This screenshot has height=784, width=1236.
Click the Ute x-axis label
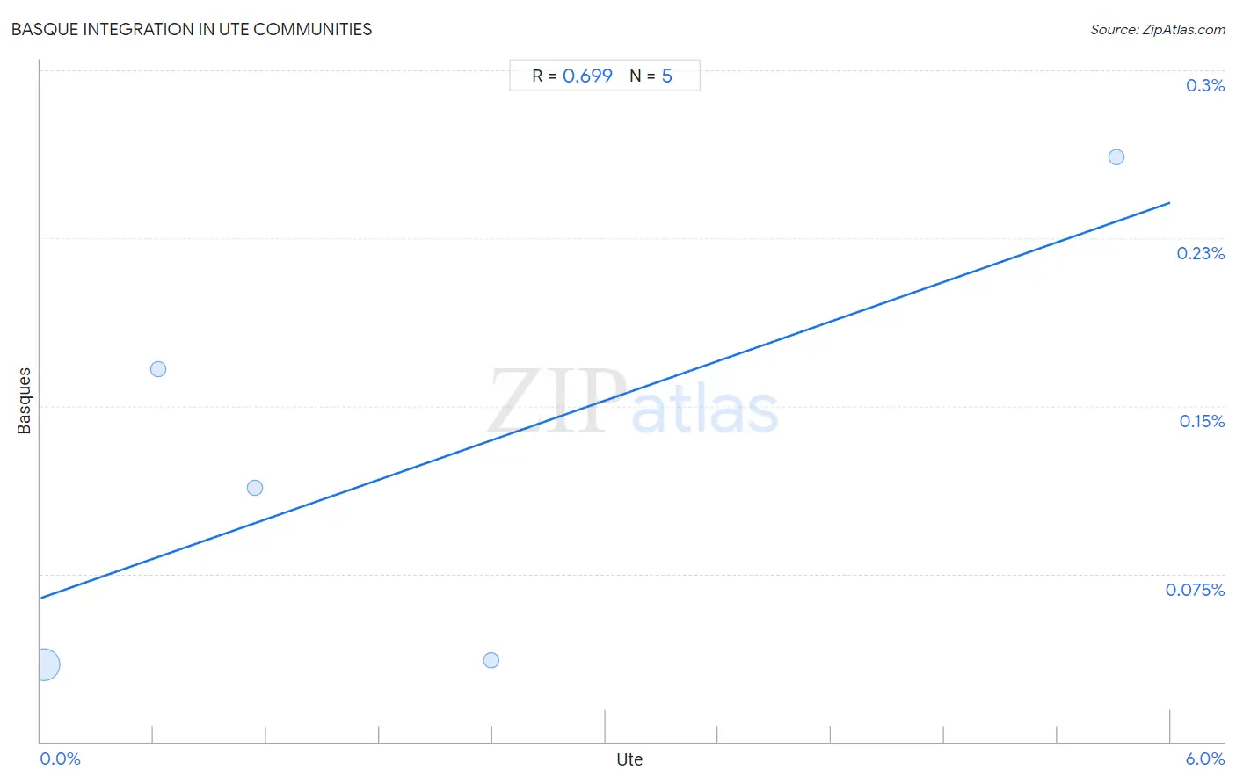click(x=629, y=759)
